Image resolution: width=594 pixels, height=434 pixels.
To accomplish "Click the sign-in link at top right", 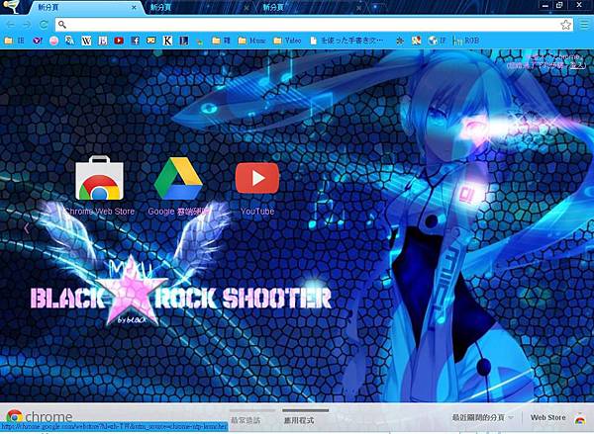I will 579,66.
